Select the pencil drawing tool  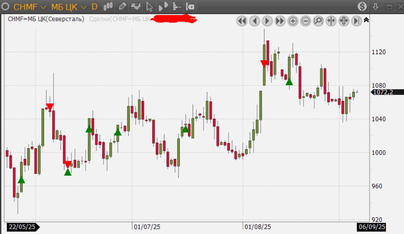[x=122, y=7]
